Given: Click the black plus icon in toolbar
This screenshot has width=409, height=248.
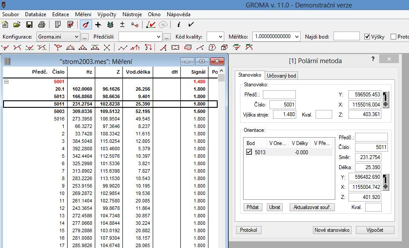Looking at the screenshot, I should click(98, 25).
